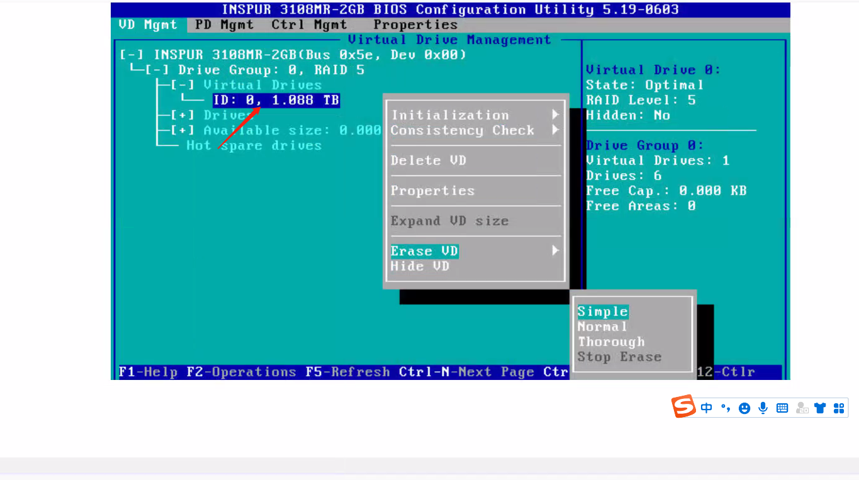The width and height of the screenshot is (859, 480).
Task: Click F5-Refresh in the bottom key bar
Action: click(348, 372)
